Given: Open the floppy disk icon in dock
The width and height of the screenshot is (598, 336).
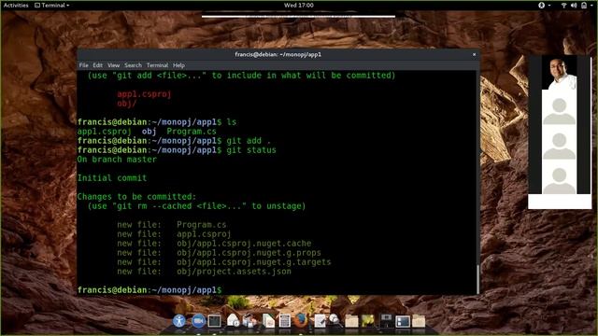Looking at the screenshot, I should (386, 321).
